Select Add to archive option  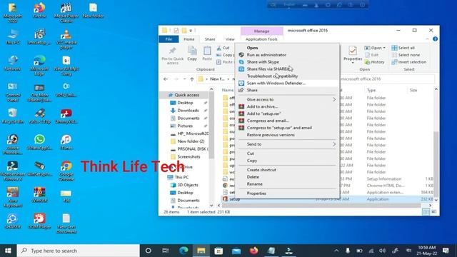[262, 106]
